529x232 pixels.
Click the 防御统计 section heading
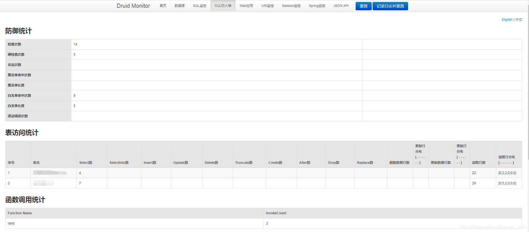pos(19,31)
